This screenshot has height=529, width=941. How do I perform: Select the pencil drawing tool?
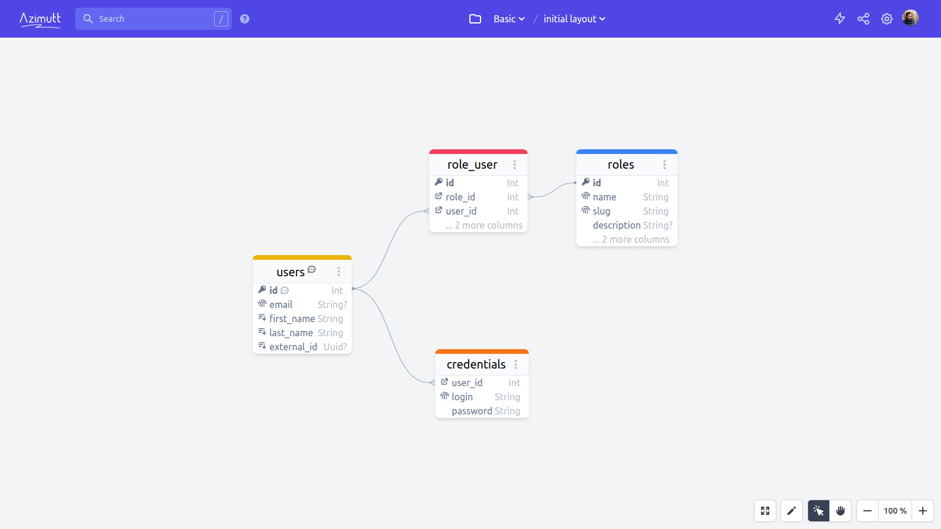792,511
